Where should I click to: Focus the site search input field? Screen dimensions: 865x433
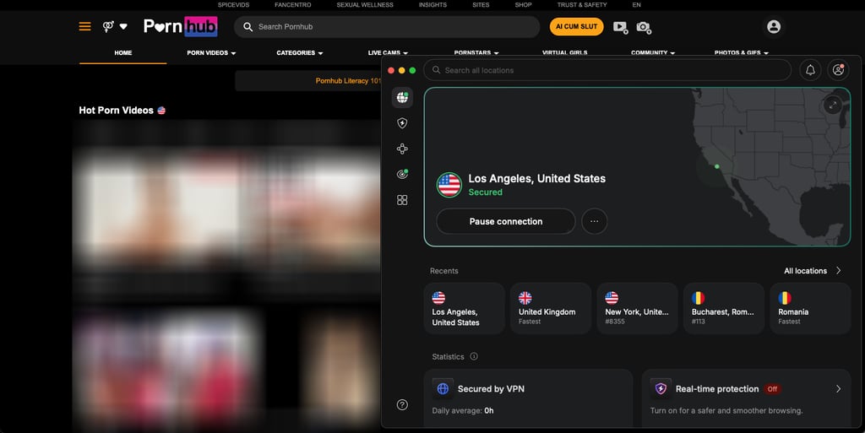point(387,26)
